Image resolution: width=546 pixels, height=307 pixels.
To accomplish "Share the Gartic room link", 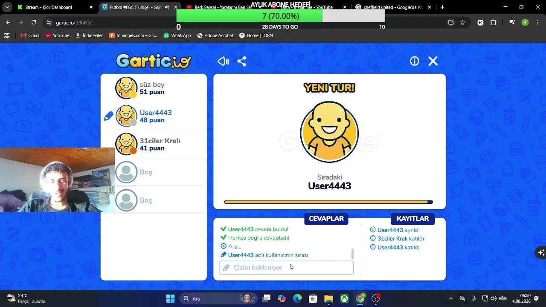I will click(x=242, y=61).
